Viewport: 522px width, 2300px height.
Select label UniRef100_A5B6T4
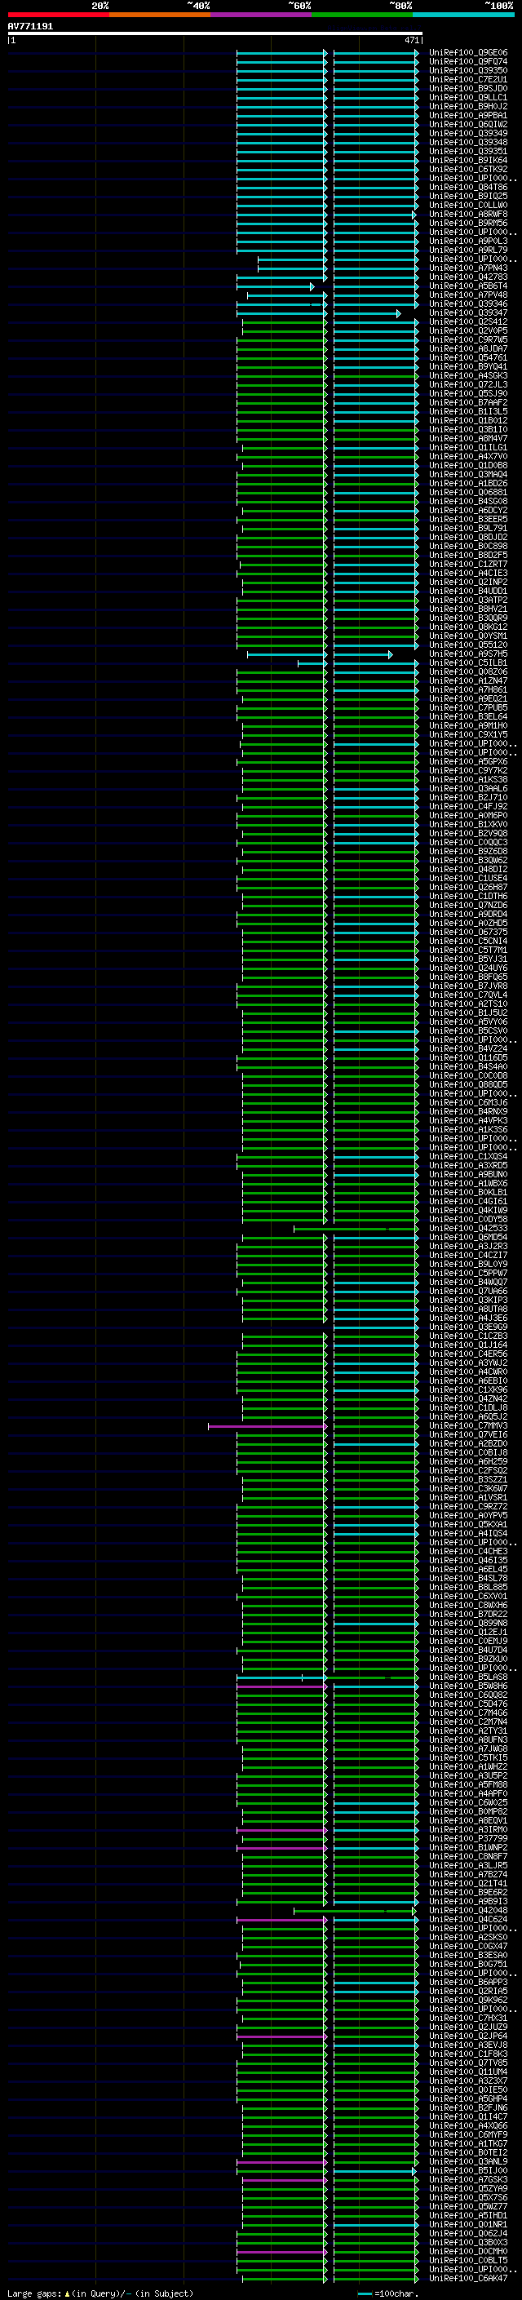point(468,286)
